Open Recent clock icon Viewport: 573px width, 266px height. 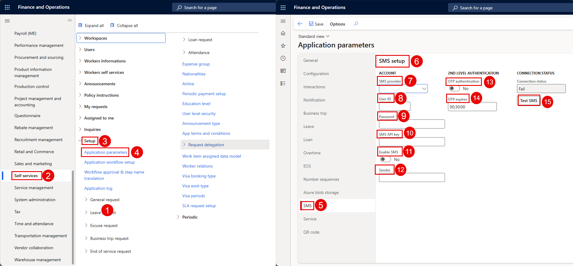point(283,58)
